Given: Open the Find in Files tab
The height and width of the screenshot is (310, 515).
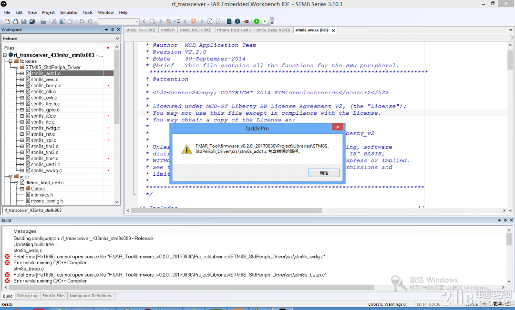Looking at the screenshot, I should click(53, 296).
